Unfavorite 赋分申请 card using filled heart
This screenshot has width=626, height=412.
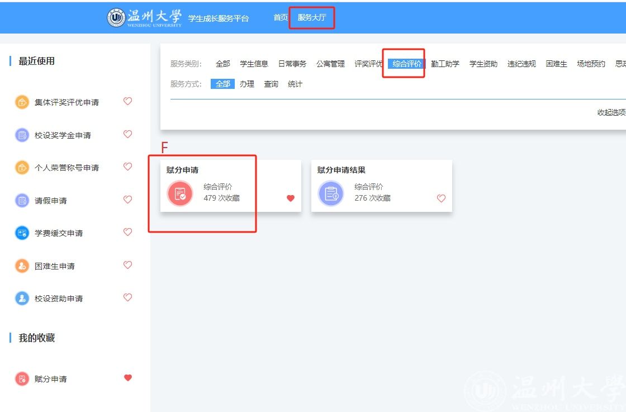(x=291, y=198)
